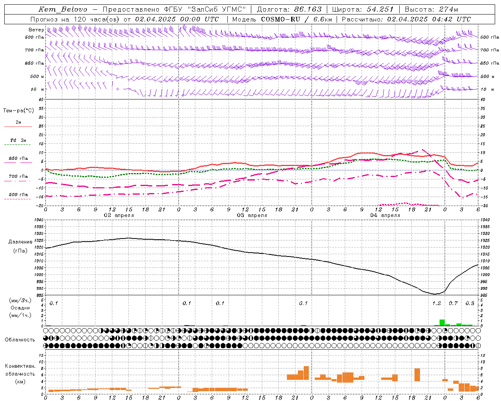
Task: Click the 850 гПа temperature legend label
Action: coord(18,159)
